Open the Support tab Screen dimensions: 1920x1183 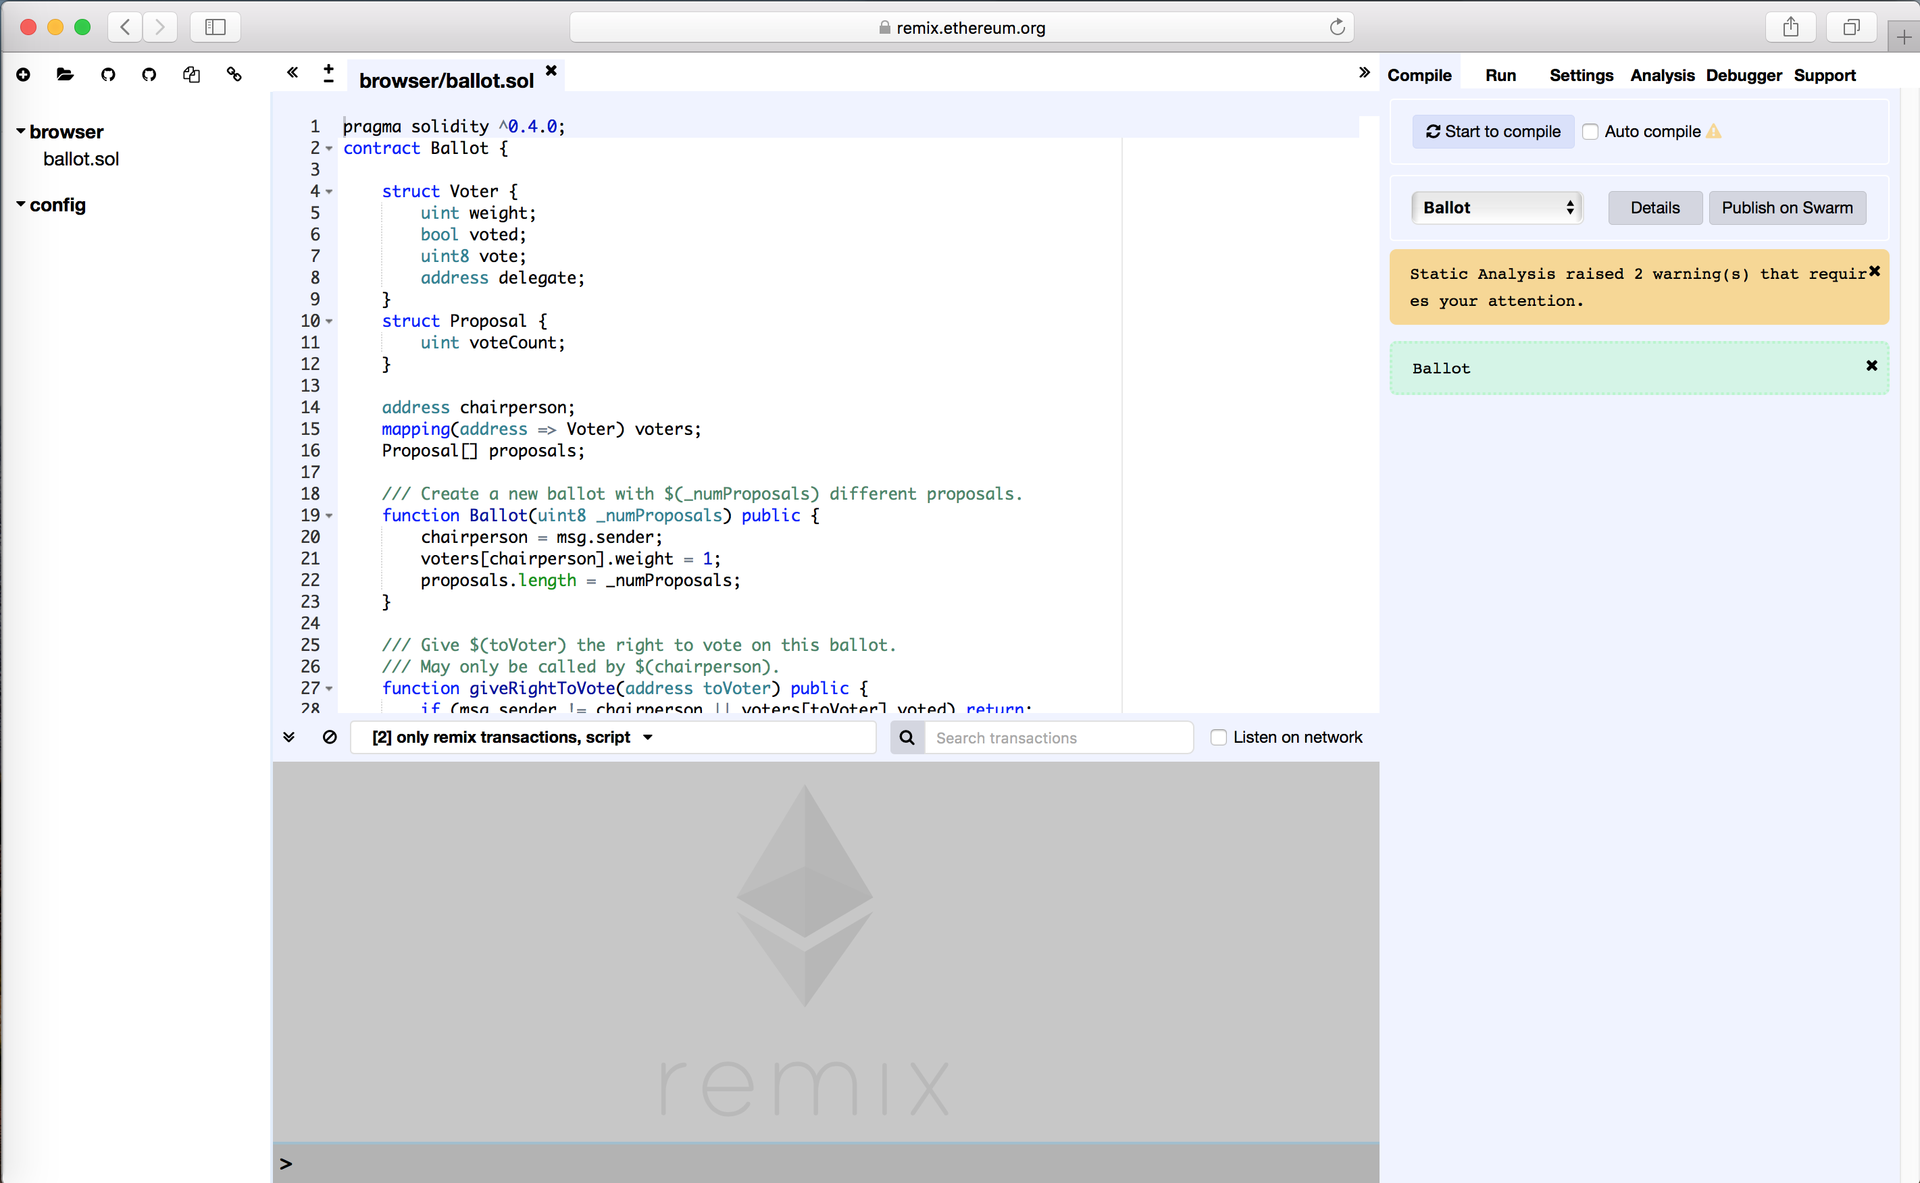1825,75
